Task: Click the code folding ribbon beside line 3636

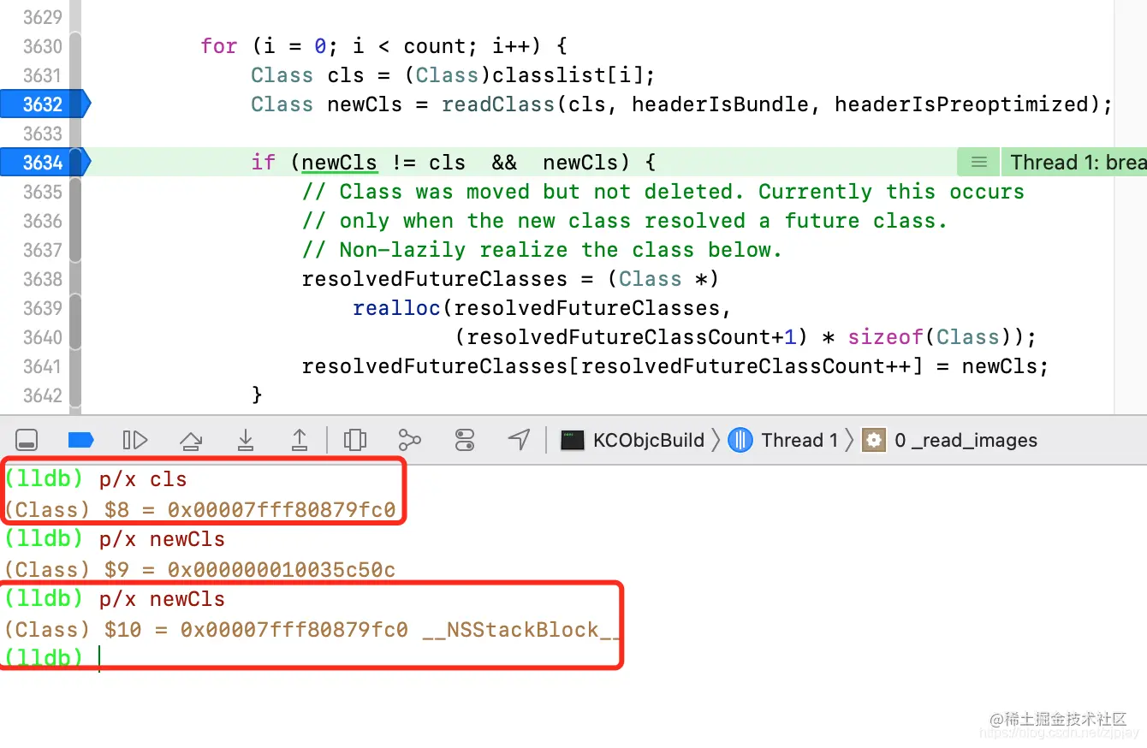Action: coord(75,221)
